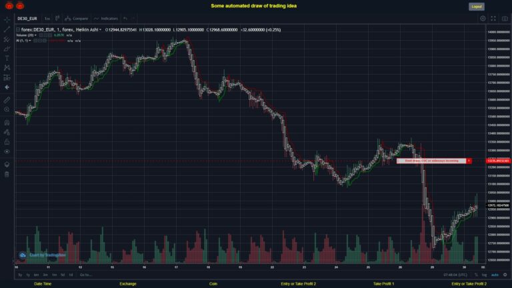Screen dimensions: 512x288
Task: Select the 5y time range
Action: [20, 275]
